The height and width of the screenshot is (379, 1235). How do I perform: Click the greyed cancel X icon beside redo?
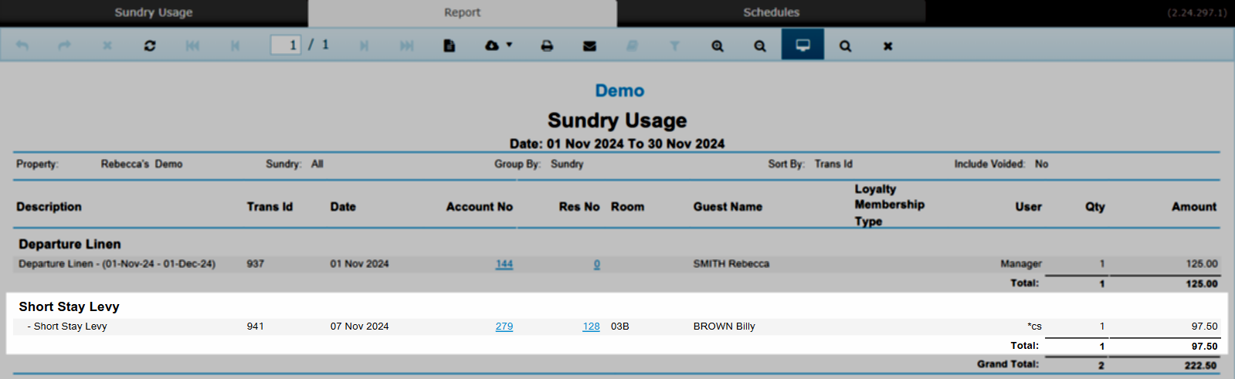point(107,46)
